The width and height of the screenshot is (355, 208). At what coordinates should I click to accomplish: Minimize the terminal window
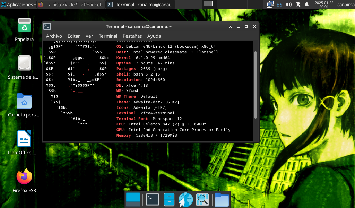238,27
